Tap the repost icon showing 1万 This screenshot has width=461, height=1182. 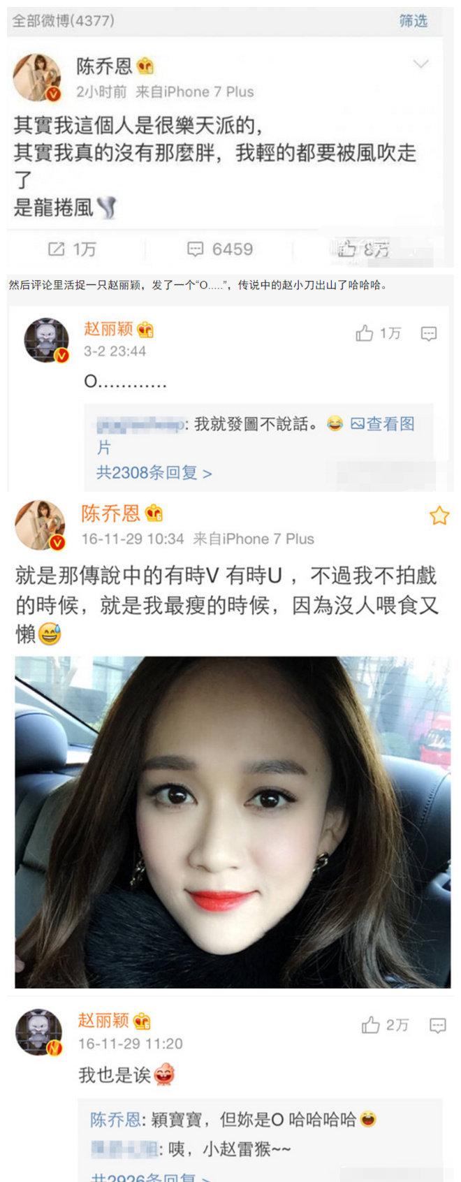point(71,249)
